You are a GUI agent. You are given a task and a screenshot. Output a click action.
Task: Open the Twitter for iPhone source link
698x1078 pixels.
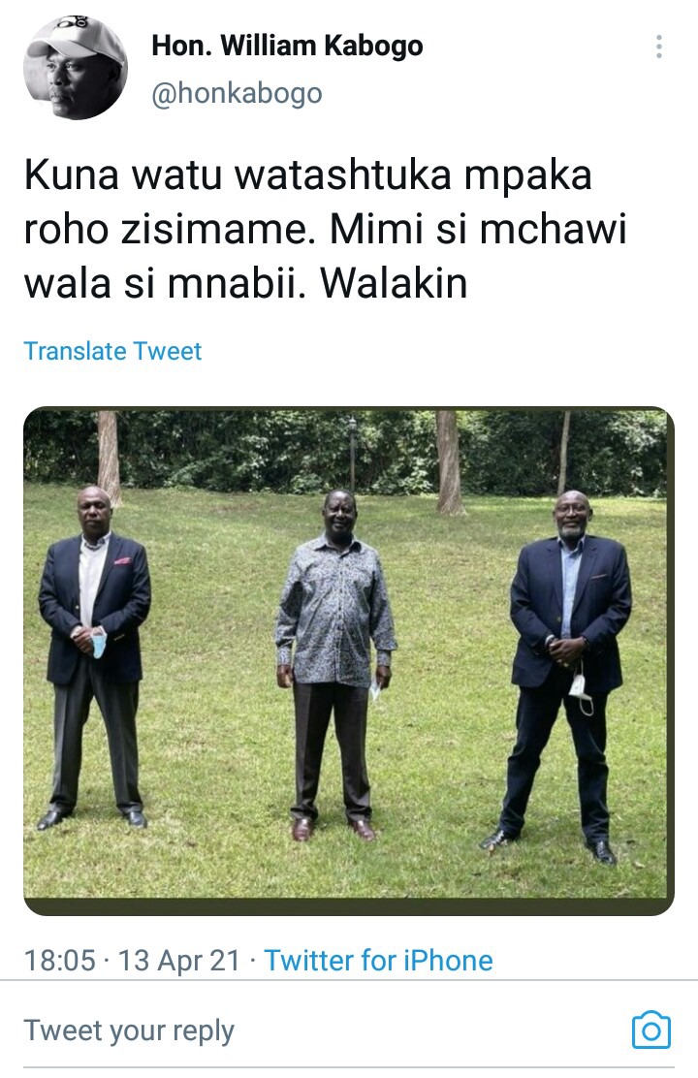[378, 961]
